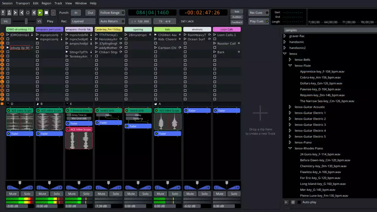Expand the graver-flac folder
This screenshot has width=377, height=212.
285,36
